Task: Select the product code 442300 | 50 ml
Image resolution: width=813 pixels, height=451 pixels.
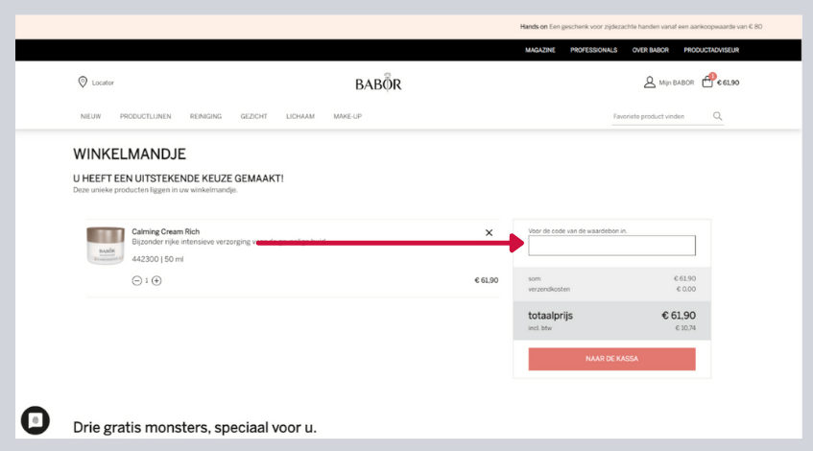Action: [157, 259]
